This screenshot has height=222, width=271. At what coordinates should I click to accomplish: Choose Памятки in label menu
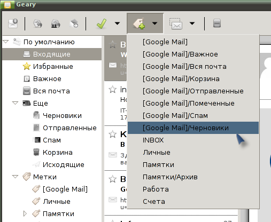tap(193, 164)
